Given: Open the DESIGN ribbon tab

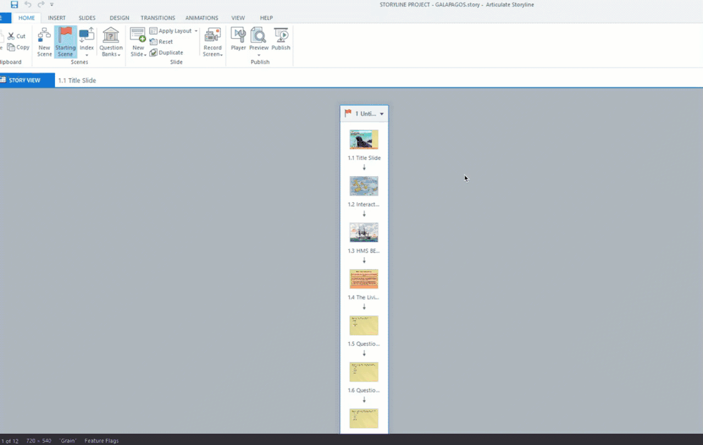Looking at the screenshot, I should [x=119, y=18].
